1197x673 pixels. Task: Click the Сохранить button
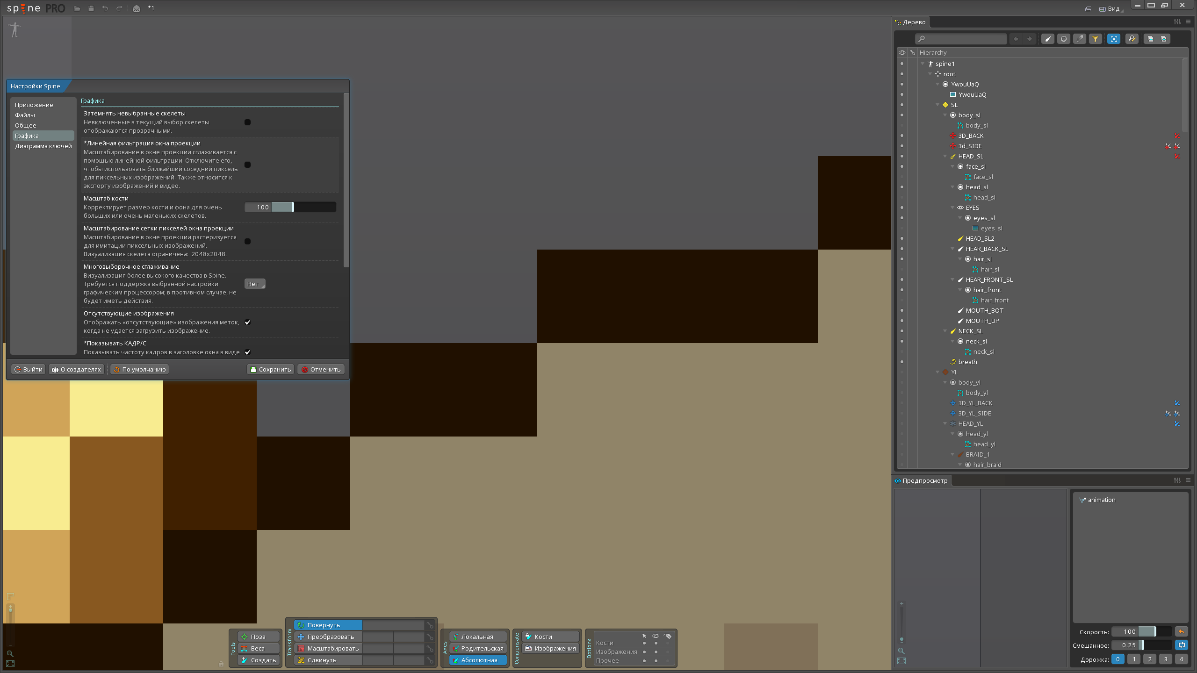270,369
